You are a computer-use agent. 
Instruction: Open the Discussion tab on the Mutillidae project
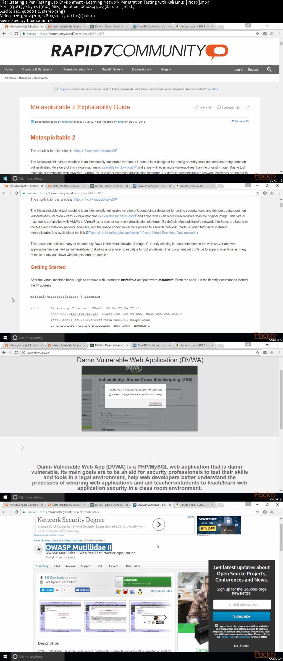[133, 566]
